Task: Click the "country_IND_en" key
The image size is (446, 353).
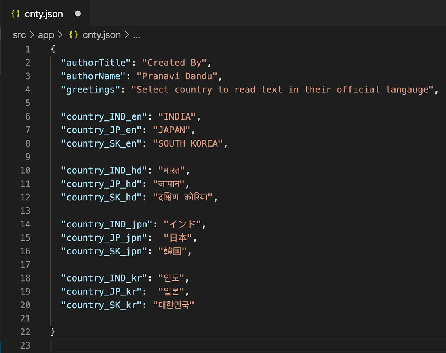Action: 104,117
